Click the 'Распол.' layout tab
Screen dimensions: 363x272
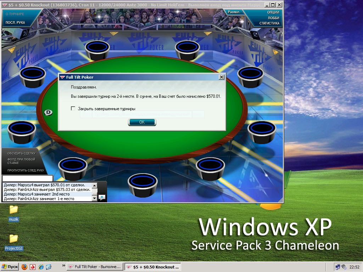pos(234,12)
